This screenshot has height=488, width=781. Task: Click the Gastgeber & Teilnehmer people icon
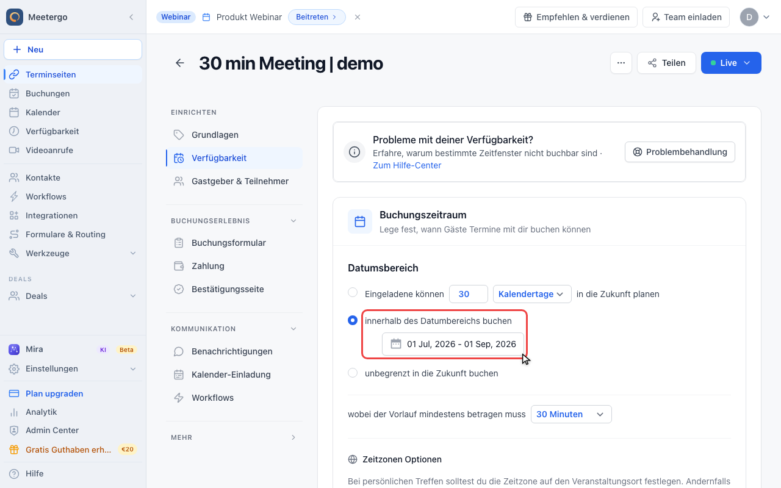pos(179,181)
